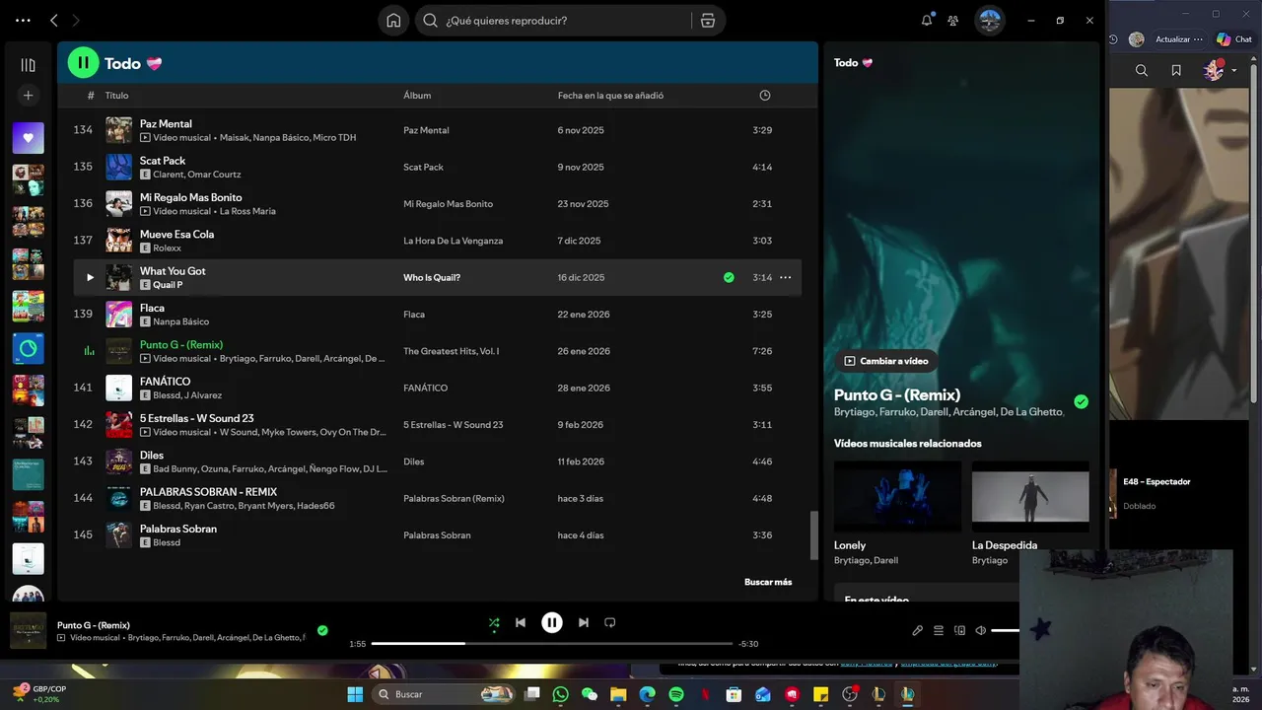
Task: Select Mueve Esa Cola track title
Action: coord(176,235)
